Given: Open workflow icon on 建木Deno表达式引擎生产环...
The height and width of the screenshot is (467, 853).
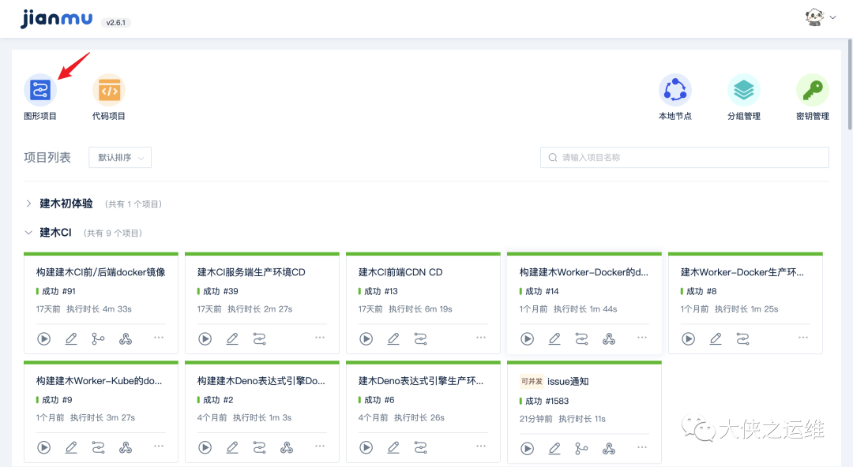Looking at the screenshot, I should pyautogui.click(x=420, y=447).
